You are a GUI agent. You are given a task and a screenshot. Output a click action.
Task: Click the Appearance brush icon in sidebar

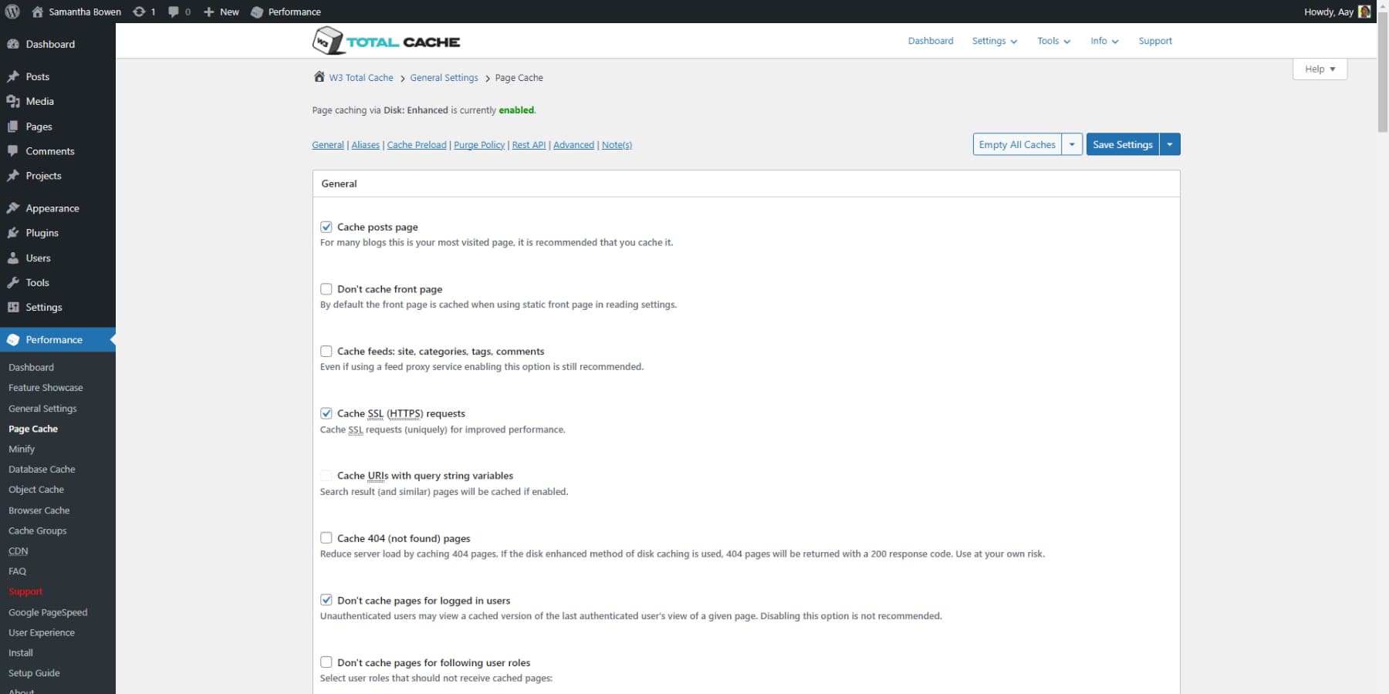tap(13, 208)
